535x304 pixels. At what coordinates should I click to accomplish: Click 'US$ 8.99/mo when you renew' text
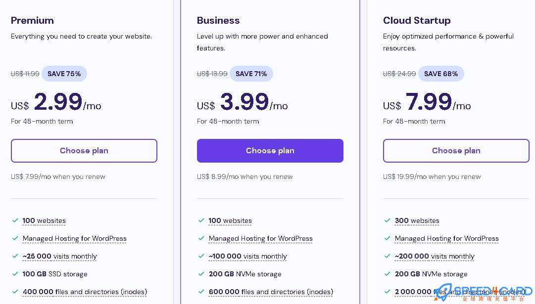(x=245, y=176)
